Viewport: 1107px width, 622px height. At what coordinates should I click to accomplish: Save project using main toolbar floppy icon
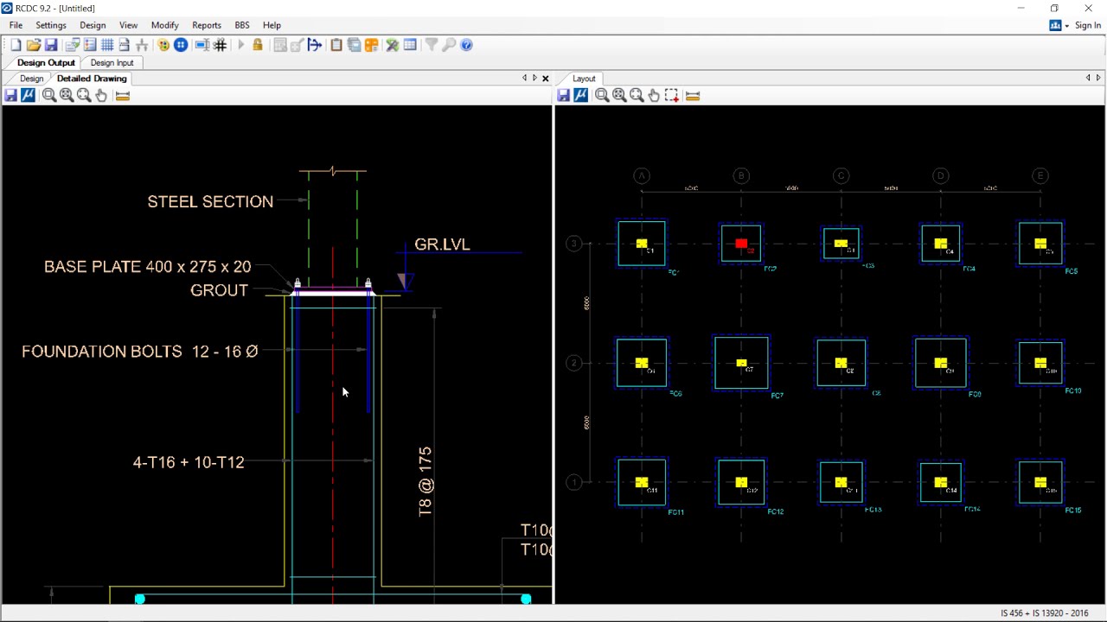coord(51,45)
